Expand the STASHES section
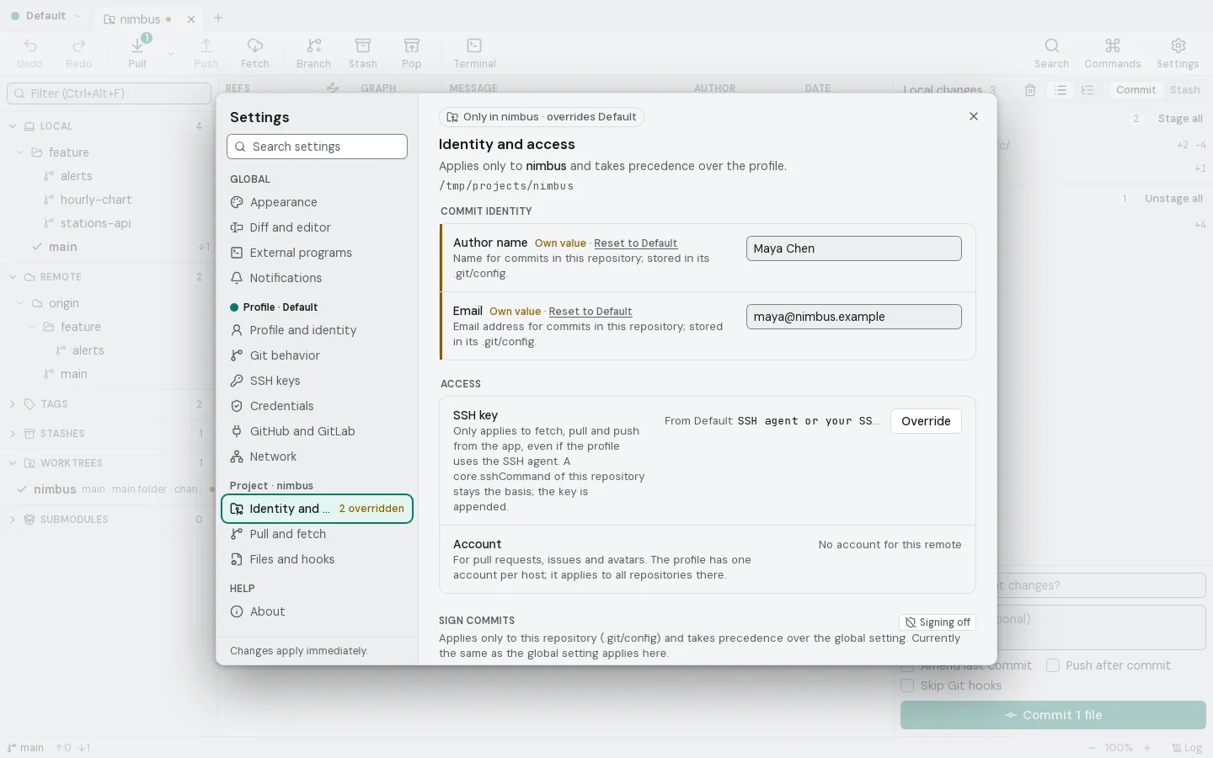1213x758 pixels. click(x=13, y=434)
